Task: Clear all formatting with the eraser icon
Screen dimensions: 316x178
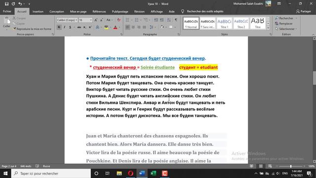Action: 118,20
